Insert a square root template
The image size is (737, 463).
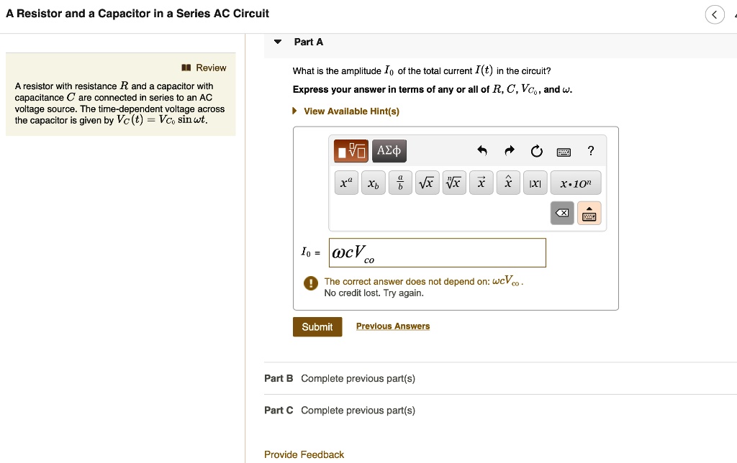tap(427, 182)
